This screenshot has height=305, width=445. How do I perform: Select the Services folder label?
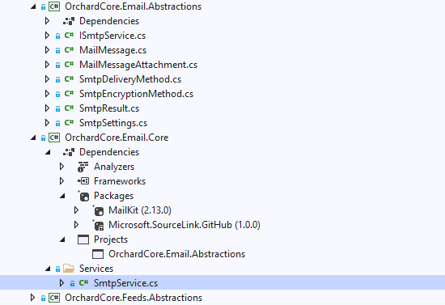[x=96, y=269]
